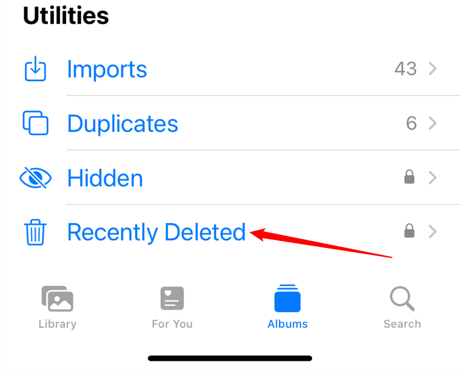Tap the Library photos tab icon

coord(57,299)
